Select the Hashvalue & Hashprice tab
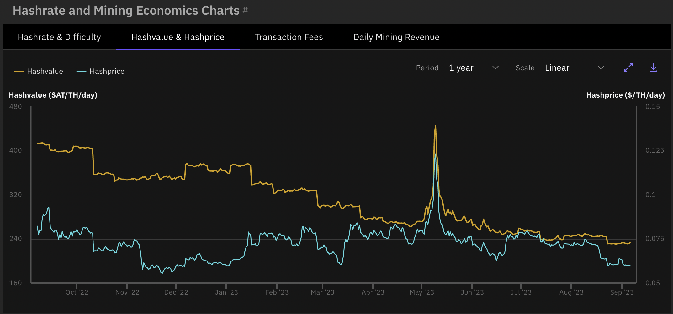Screen dimensions: 673x314 [x=178, y=37]
